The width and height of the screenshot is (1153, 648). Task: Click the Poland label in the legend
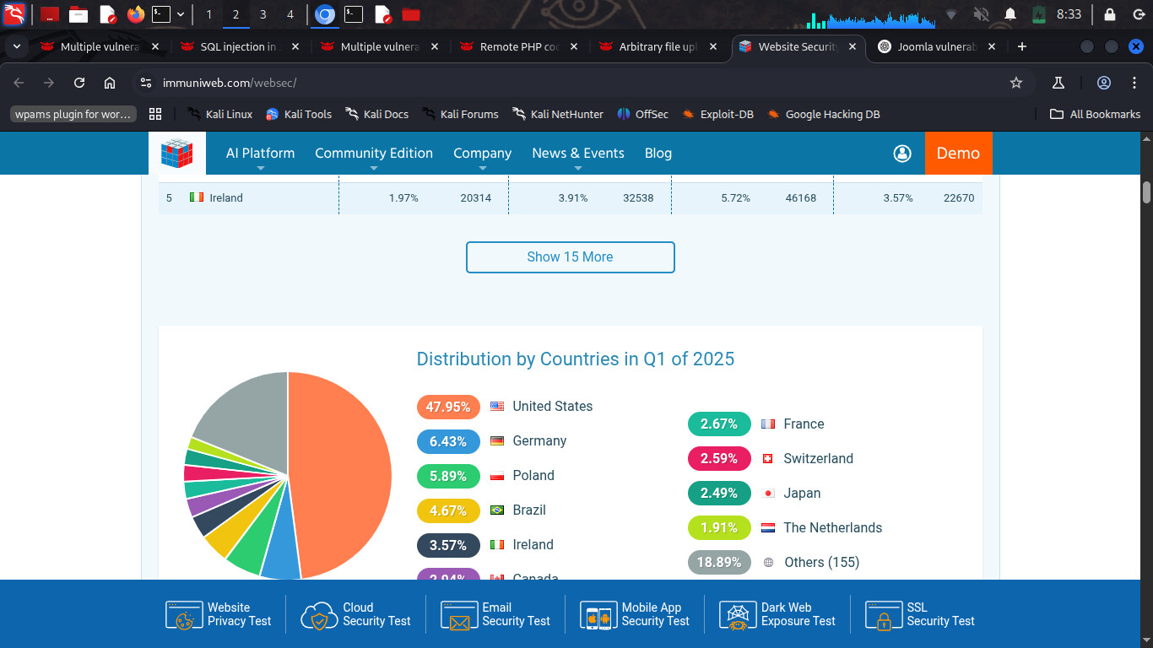point(533,476)
